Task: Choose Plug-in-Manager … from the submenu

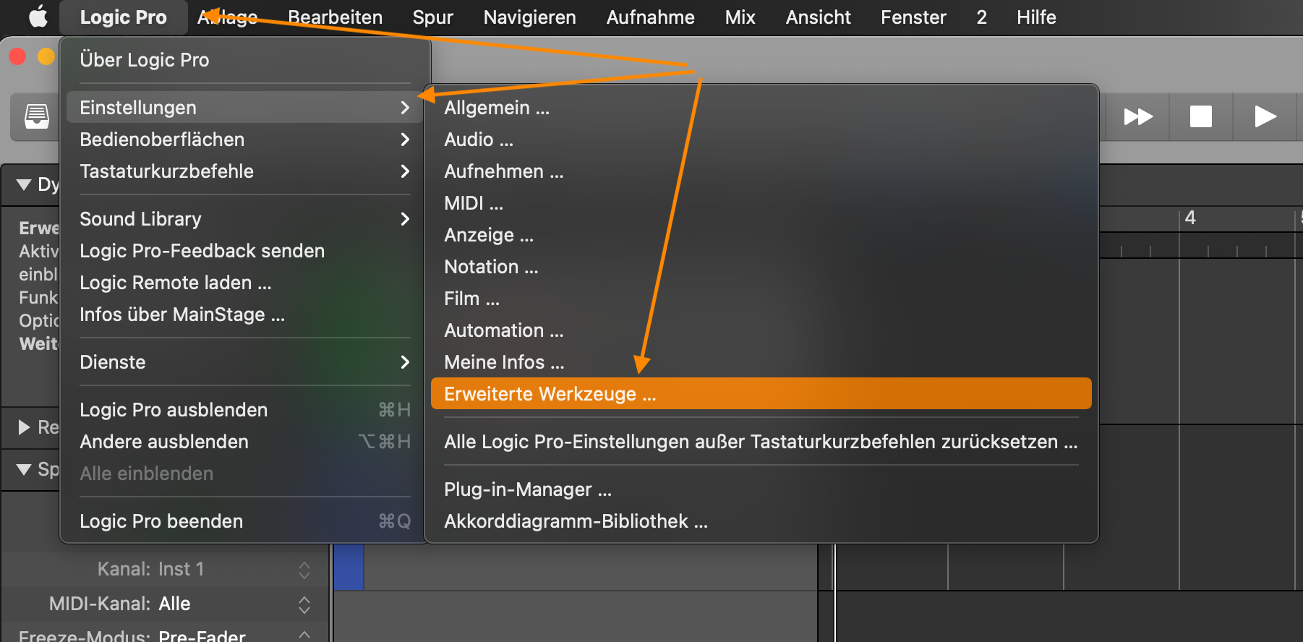Action: coord(528,489)
